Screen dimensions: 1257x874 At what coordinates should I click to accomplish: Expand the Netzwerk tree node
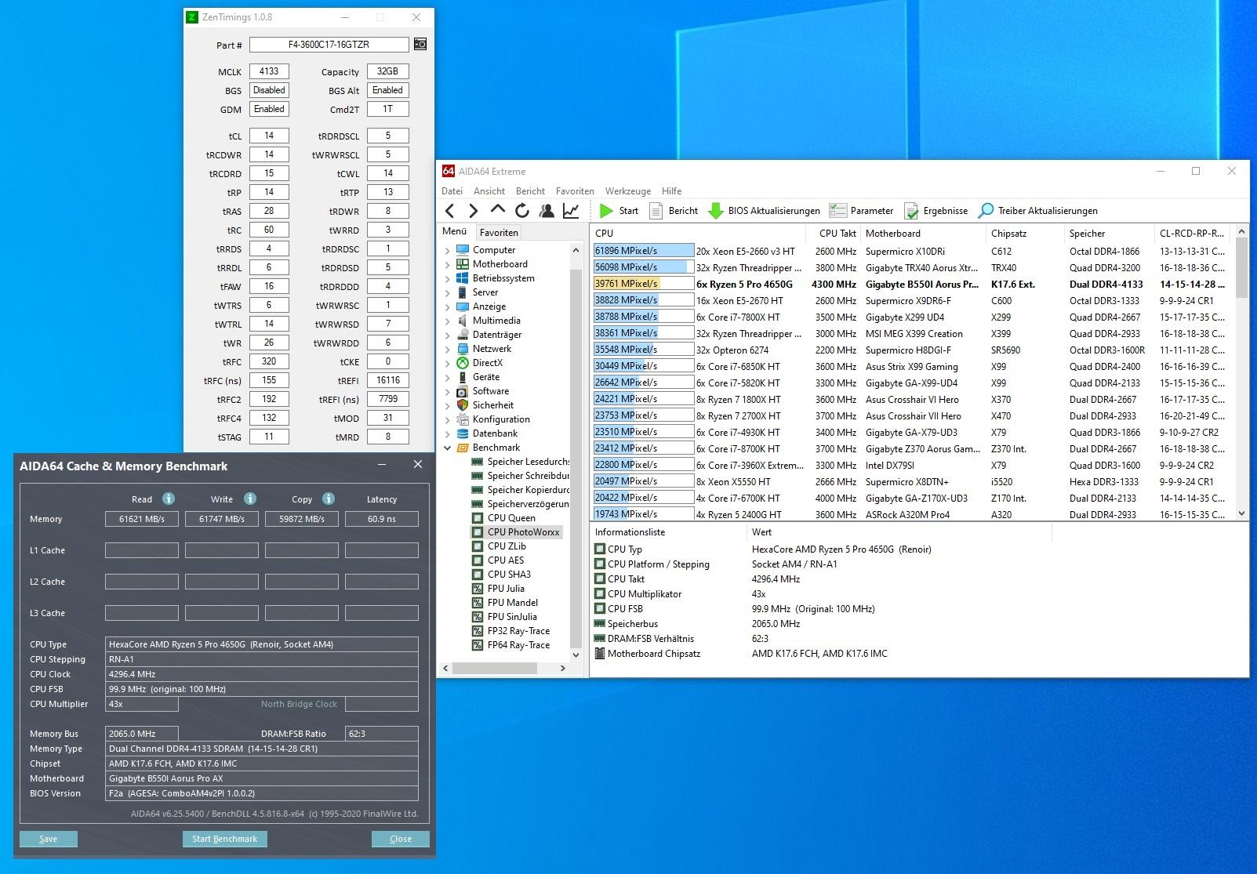click(x=448, y=350)
